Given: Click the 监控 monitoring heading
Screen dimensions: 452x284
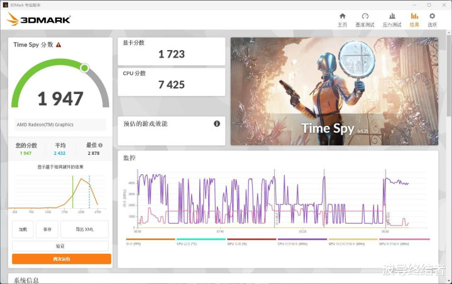Looking at the screenshot, I should 130,158.
